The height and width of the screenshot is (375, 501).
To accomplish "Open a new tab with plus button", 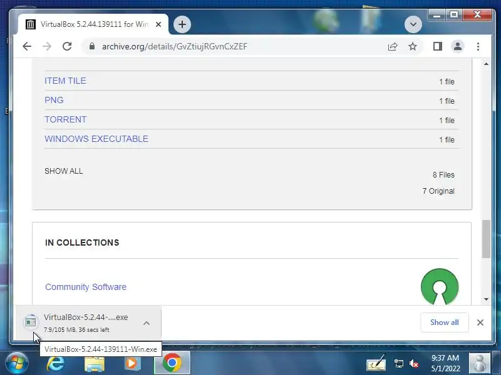I will pyautogui.click(x=182, y=24).
